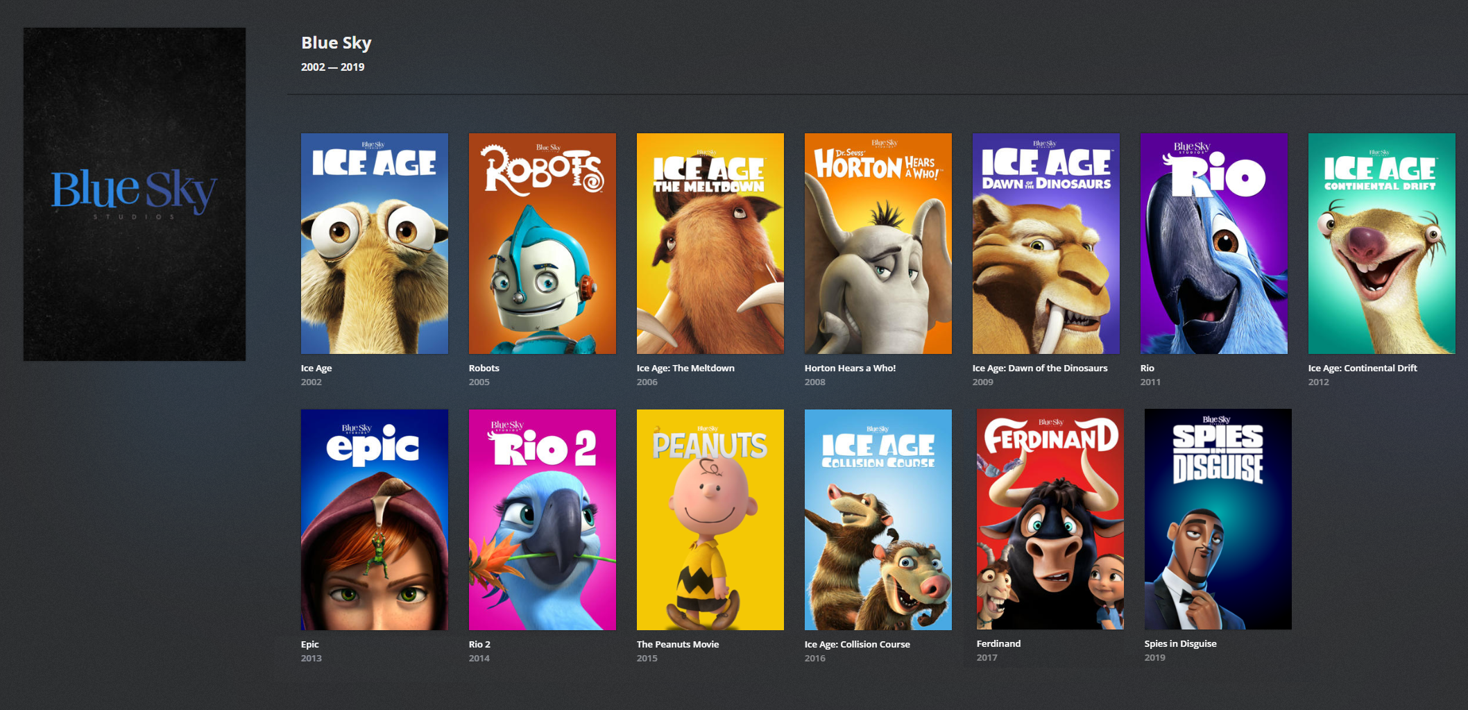Click the 'Ice Age' title above year 2002

click(x=316, y=368)
